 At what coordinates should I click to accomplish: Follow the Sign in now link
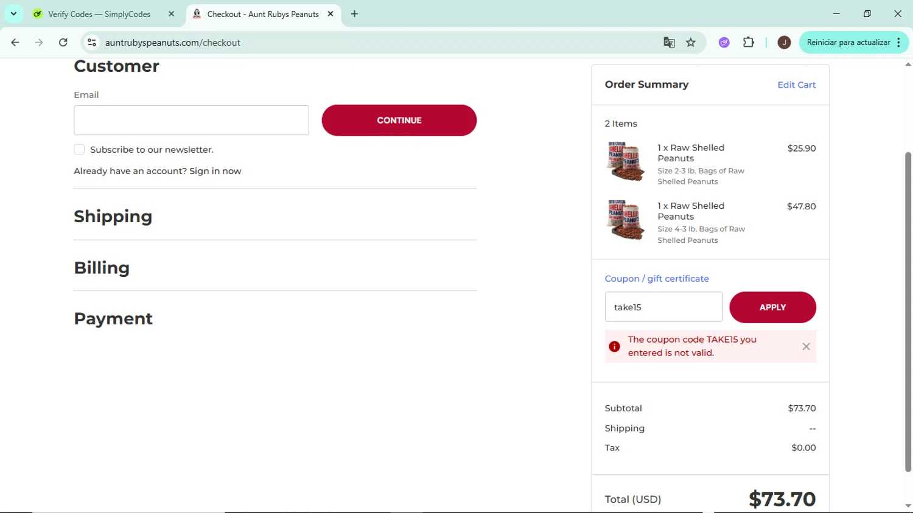[x=215, y=171]
